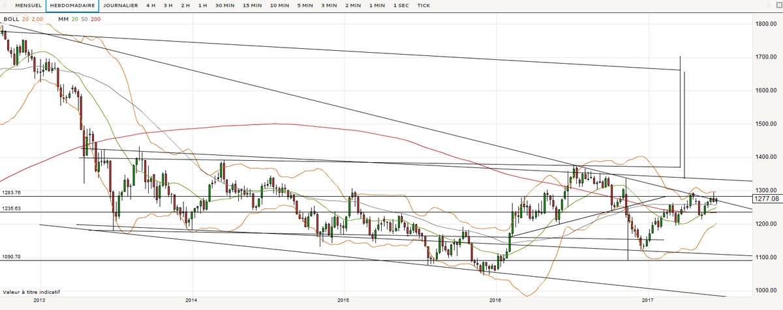This screenshot has width=783, height=310.
Task: Click the BOLL period value 20
Action: pos(25,19)
